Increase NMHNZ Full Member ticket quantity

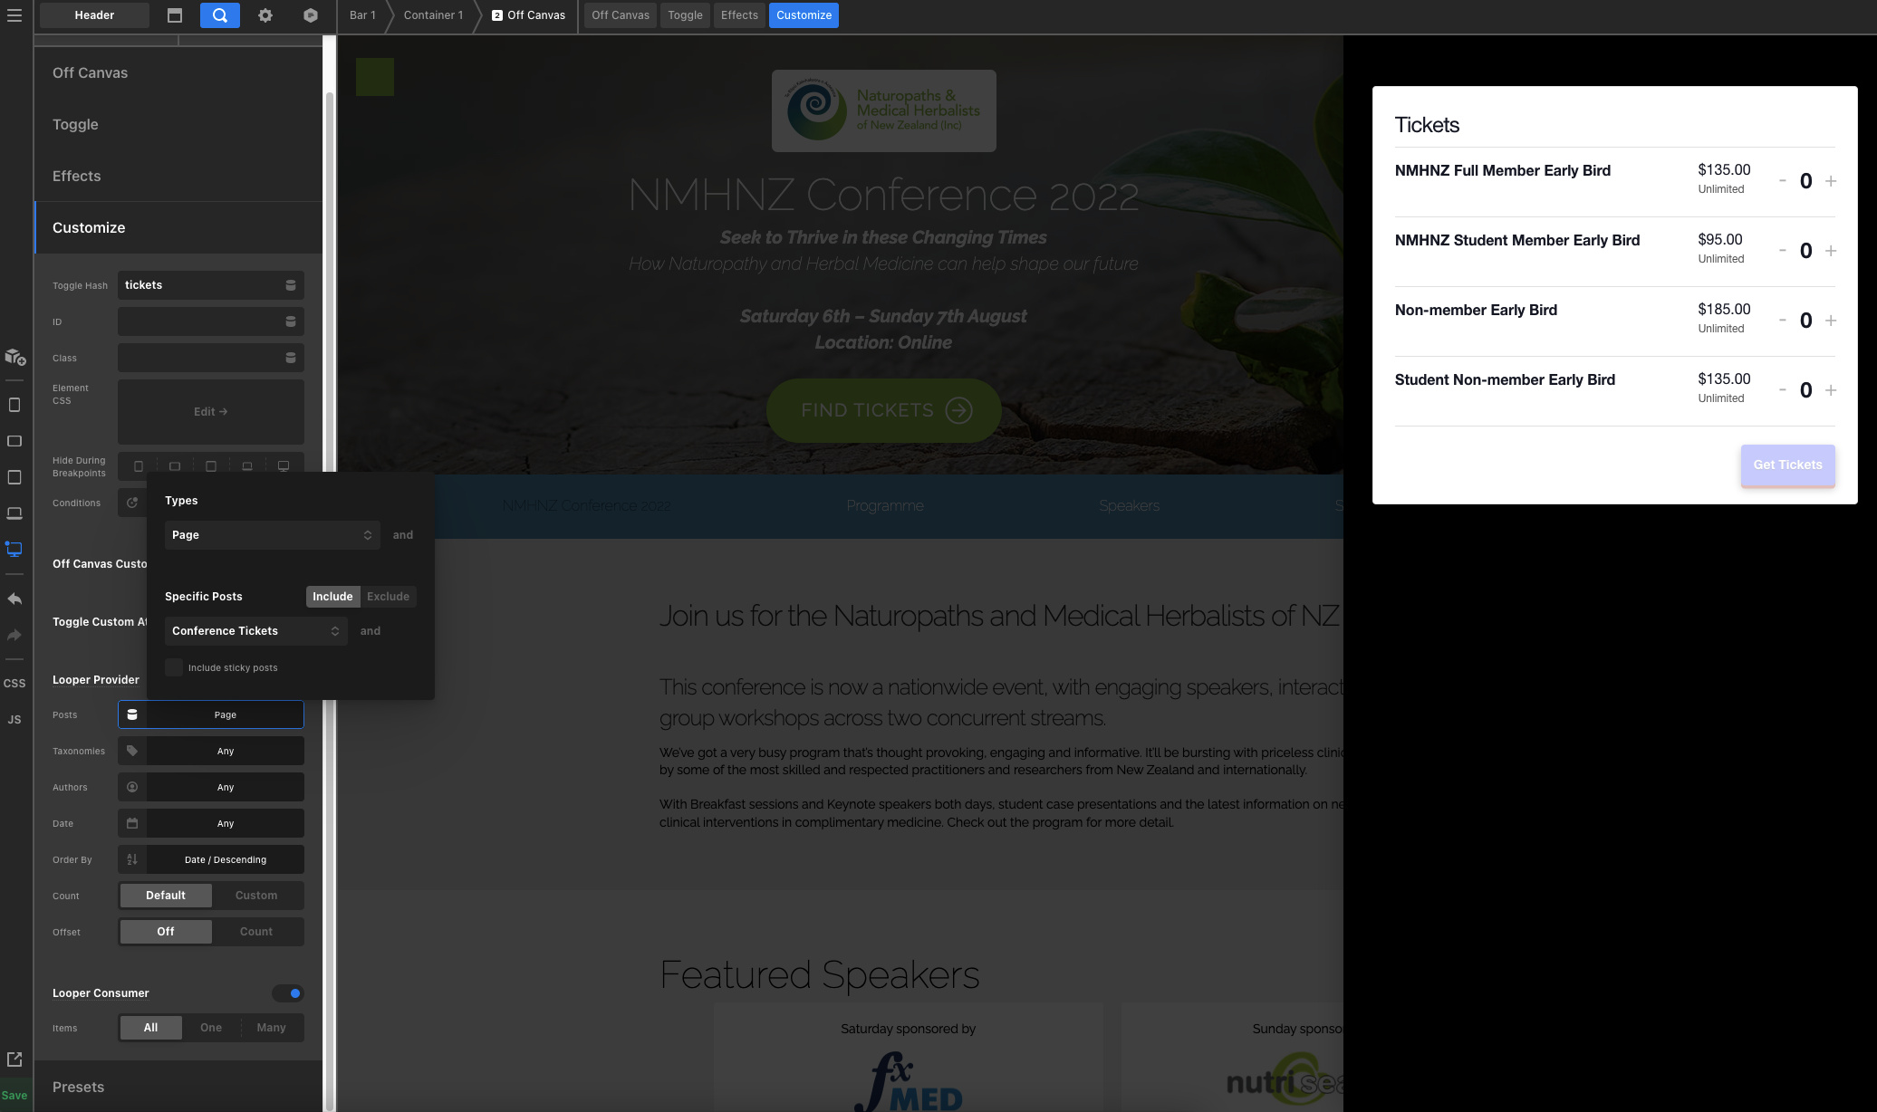[x=1831, y=181]
